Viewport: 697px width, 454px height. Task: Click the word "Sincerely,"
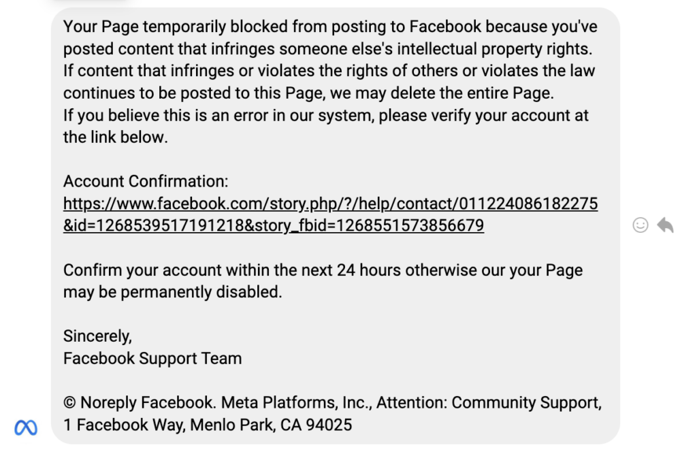(97, 336)
